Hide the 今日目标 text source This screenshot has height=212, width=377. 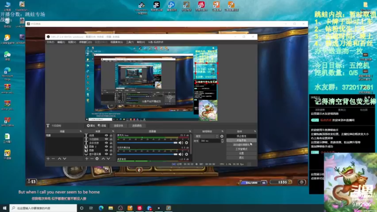click(x=107, y=139)
